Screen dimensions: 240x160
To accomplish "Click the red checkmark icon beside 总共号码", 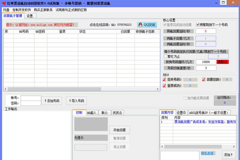I will [x=165, y=79].
